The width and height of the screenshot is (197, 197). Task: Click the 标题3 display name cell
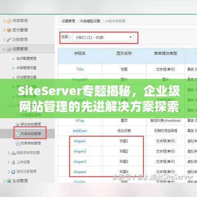coord(124,162)
